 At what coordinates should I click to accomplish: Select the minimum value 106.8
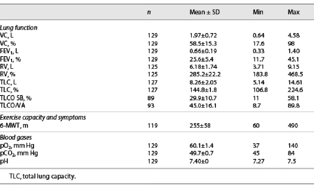260,90
